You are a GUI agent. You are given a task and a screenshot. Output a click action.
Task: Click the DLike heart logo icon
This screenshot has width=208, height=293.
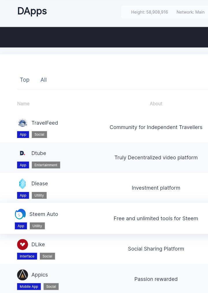[23, 245]
